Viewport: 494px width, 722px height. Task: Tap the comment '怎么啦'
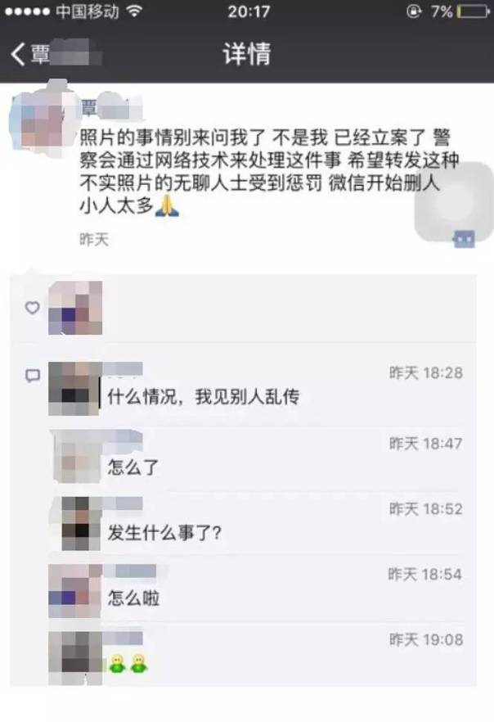click(x=133, y=598)
